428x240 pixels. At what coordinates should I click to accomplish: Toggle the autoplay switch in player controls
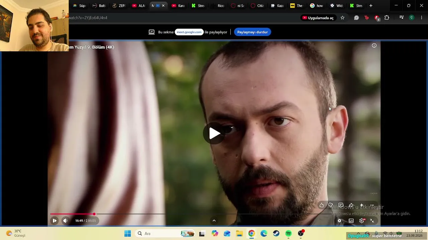pyautogui.click(x=339, y=221)
